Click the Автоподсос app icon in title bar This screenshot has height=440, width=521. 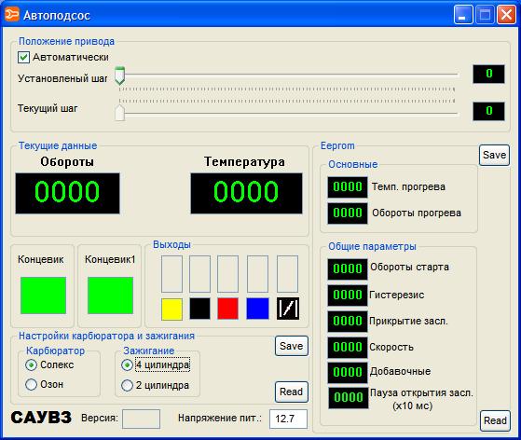tap(12, 15)
